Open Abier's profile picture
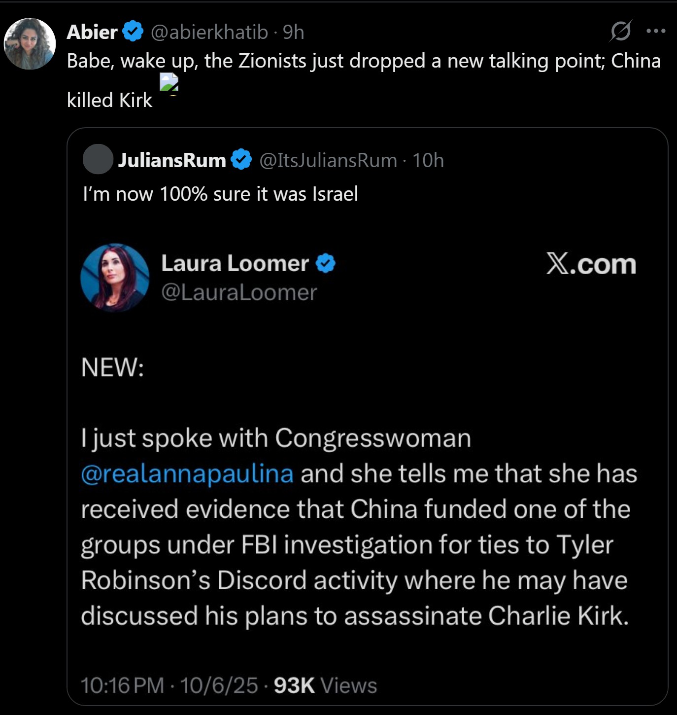The width and height of the screenshot is (677, 715). click(30, 44)
